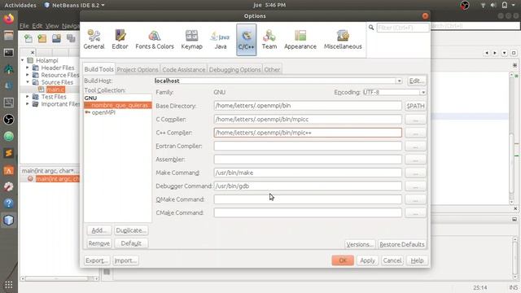Viewport: 521px width, 293px height.
Task: Click Firefox icon in Ubuntu dock
Action: click(9, 19)
